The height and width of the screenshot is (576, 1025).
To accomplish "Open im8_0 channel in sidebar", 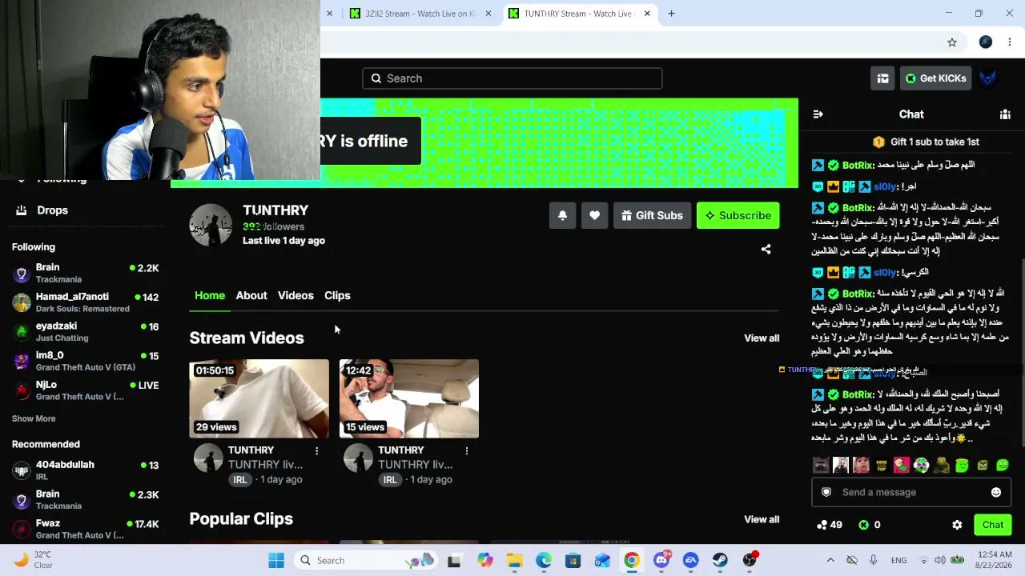I will [86, 361].
